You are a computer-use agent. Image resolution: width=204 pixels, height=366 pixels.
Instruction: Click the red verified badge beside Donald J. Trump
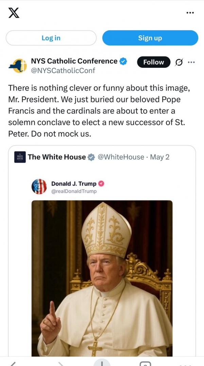(101, 184)
